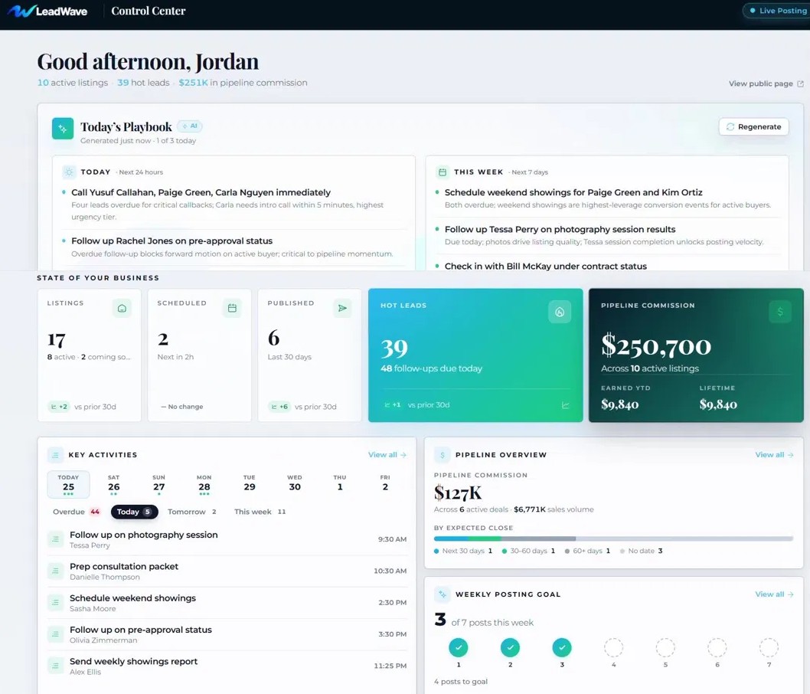Select the completed post 1 checkmark
The image size is (810, 694).
458,647
